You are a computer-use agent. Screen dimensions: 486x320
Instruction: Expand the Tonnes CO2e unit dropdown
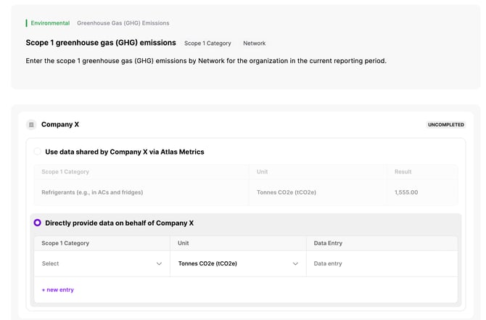coord(237,263)
